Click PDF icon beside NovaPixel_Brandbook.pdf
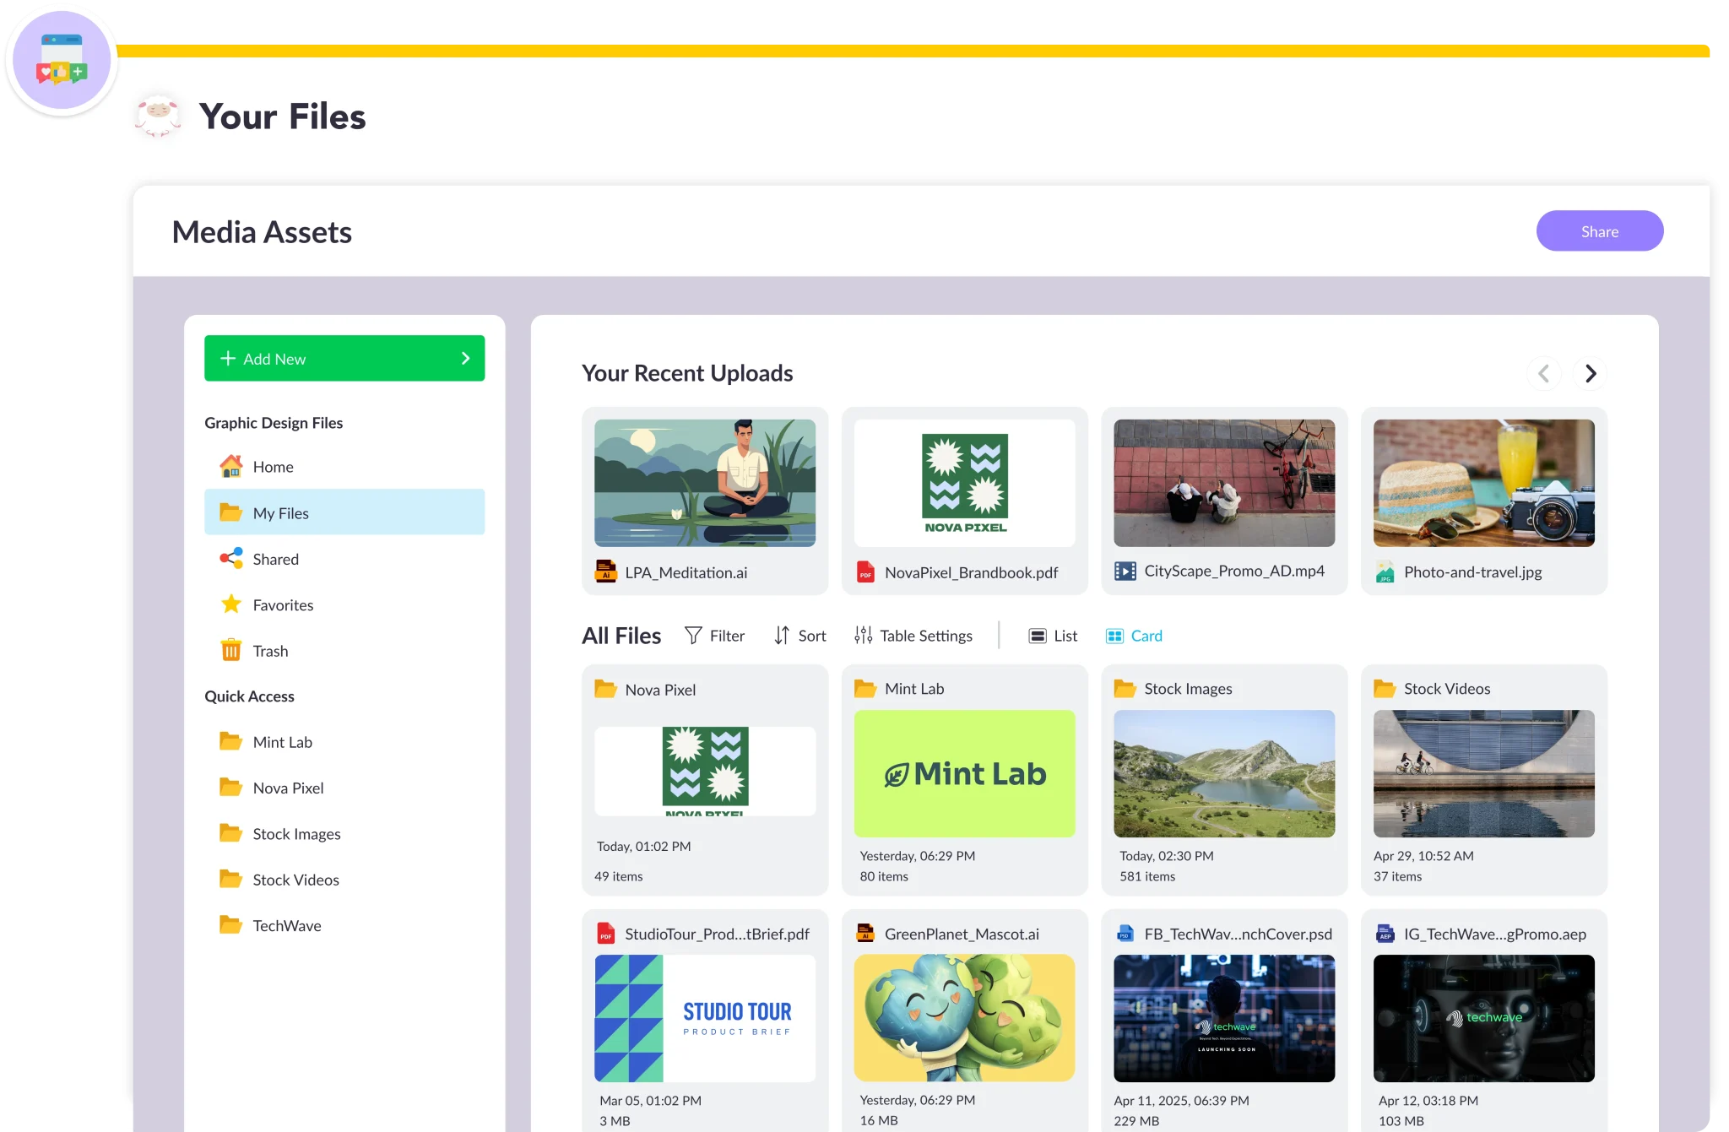The image size is (1729, 1132). pyautogui.click(x=865, y=572)
